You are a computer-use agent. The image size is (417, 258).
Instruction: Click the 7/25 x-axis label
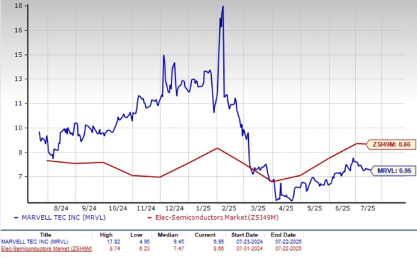tap(367, 208)
